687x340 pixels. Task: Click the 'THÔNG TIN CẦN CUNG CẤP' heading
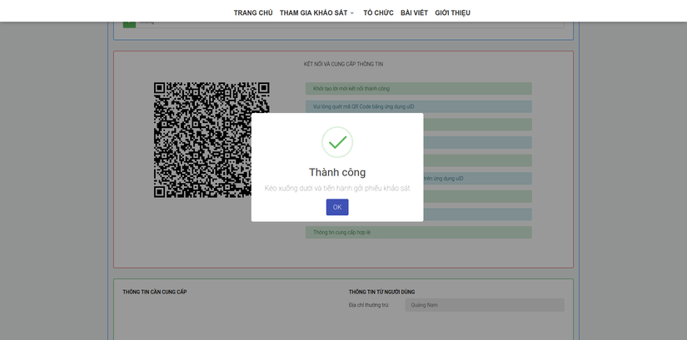(x=155, y=292)
